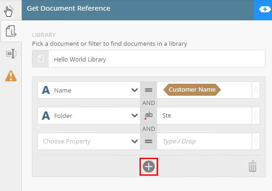The width and height of the screenshot is (272, 191).
Task: Click the equals operator in Name row
Action: click(148, 90)
